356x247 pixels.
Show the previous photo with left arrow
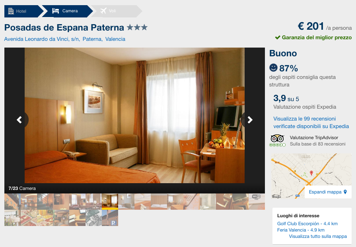click(19, 120)
